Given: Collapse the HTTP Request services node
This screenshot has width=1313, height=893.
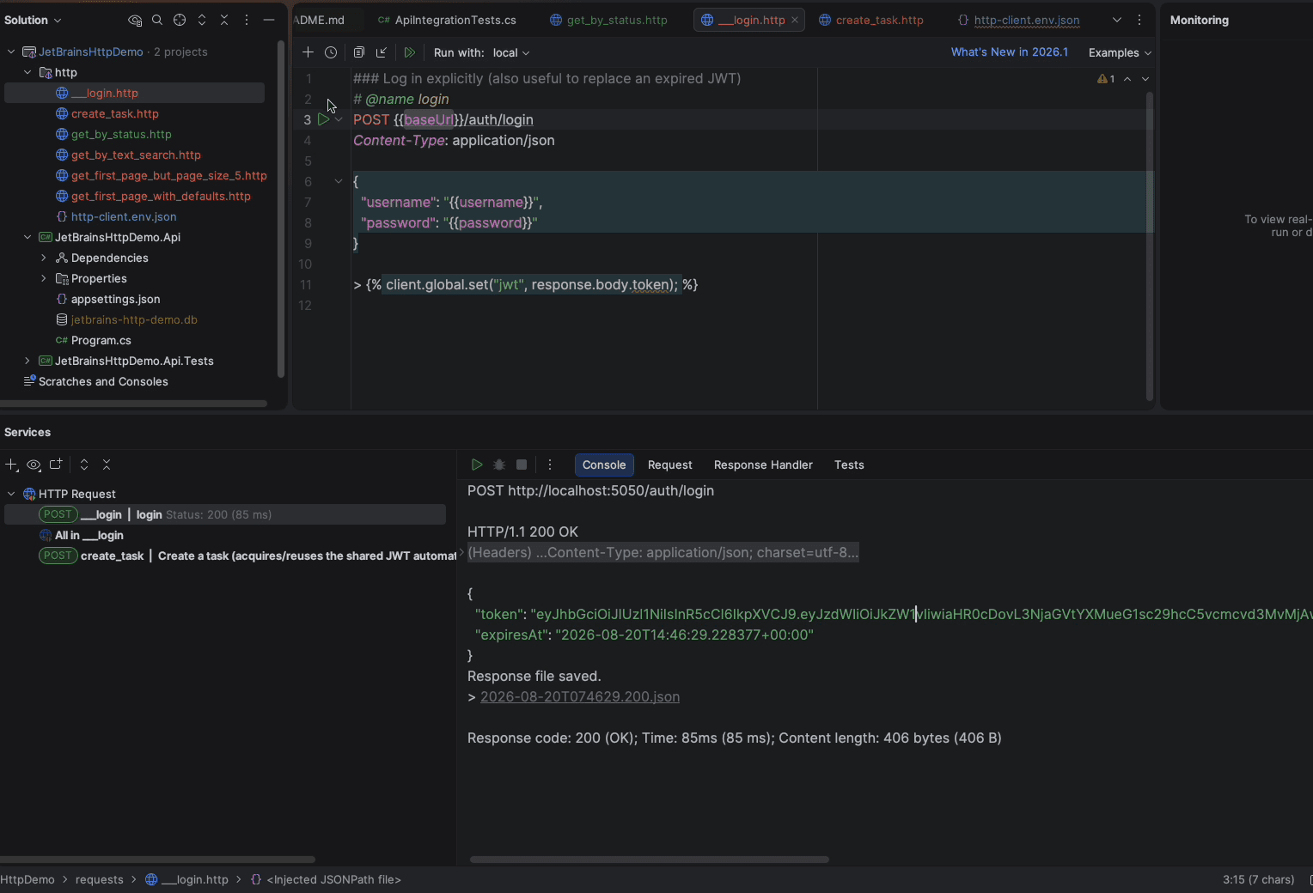Looking at the screenshot, I should tap(11, 494).
